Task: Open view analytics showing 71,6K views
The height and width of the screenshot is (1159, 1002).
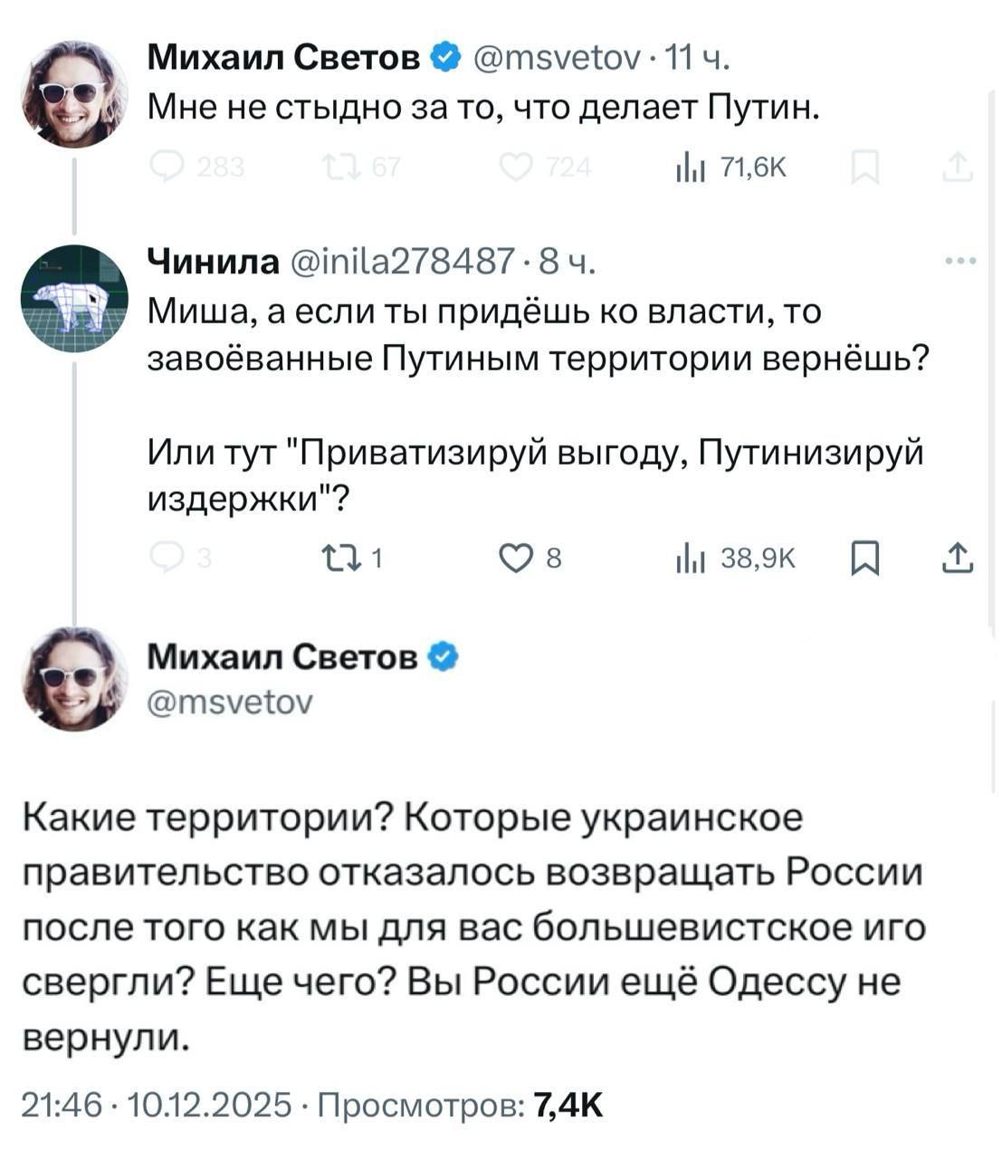Action: click(692, 165)
